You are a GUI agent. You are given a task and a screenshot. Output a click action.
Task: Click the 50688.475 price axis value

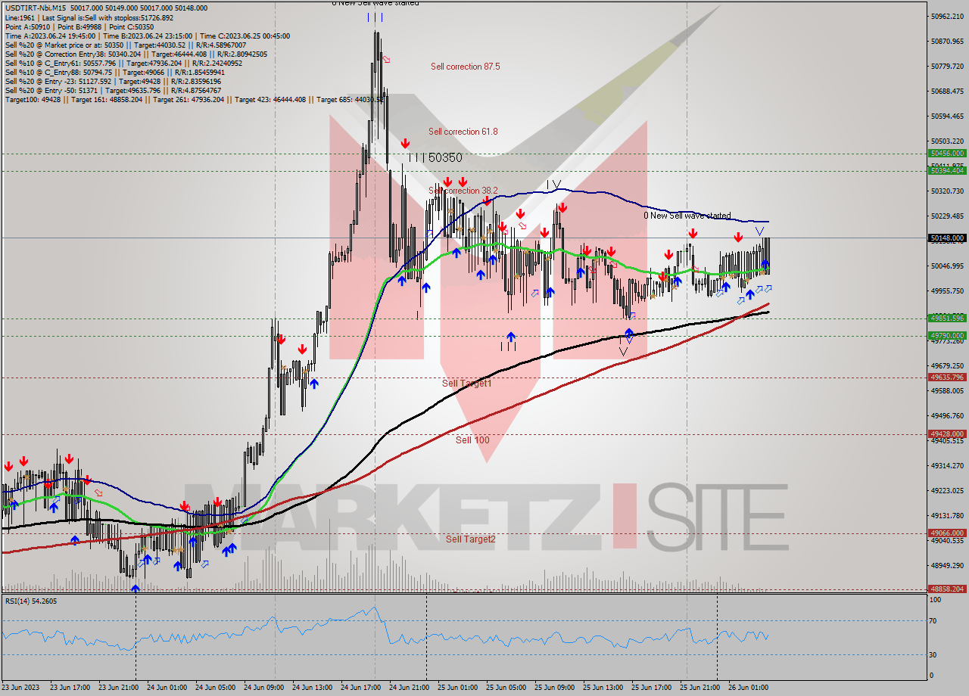pyautogui.click(x=949, y=91)
